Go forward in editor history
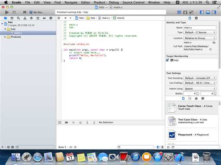 tap(70, 18)
